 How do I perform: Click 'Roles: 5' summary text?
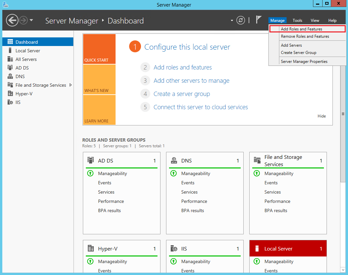coord(89,146)
